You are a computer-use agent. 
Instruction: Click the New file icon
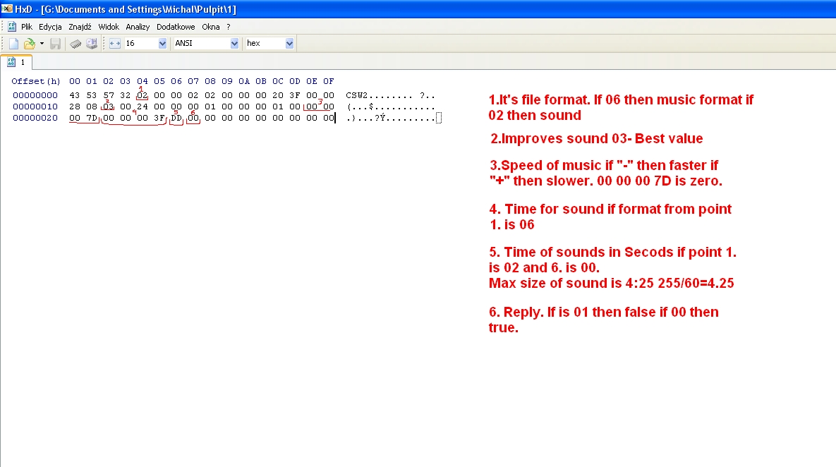(13, 44)
